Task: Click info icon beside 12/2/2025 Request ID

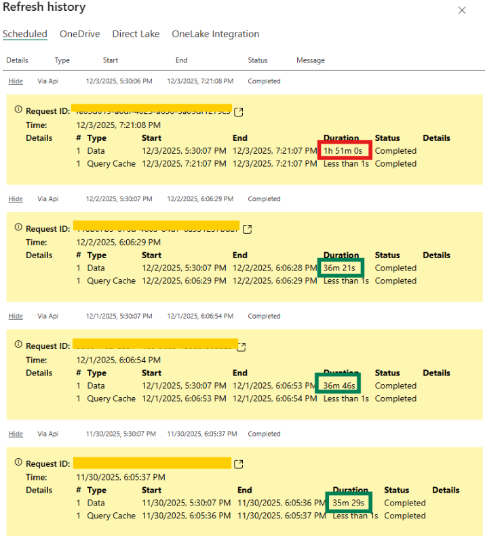Action: coord(18,227)
